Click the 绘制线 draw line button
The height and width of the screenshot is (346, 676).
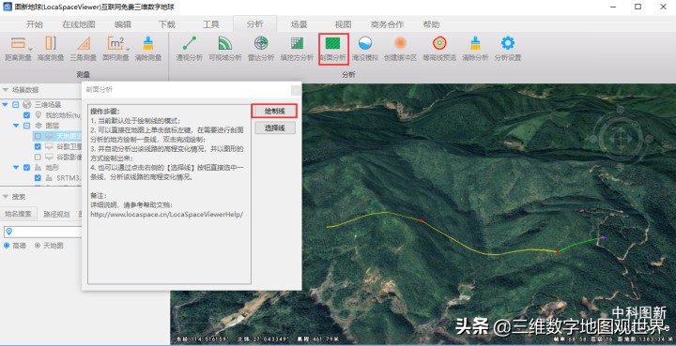274,111
